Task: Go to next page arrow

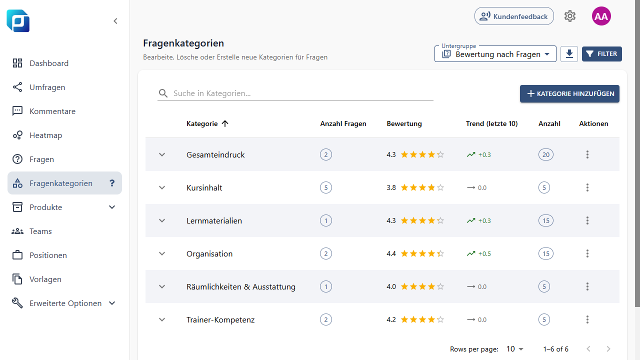Action: 608,349
